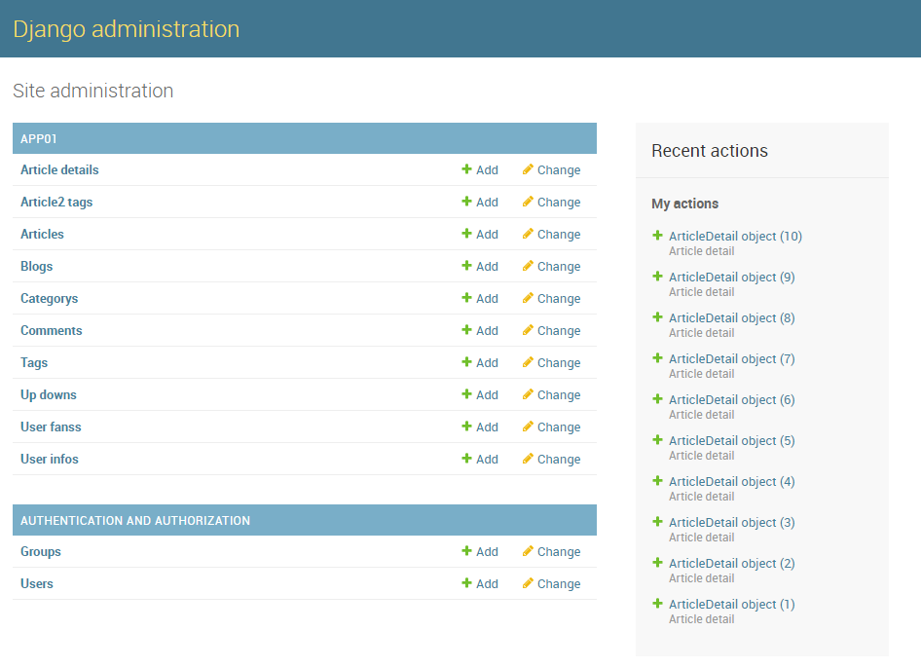Viewport: 921px width, 668px height.
Task: Click the Recent actions heading
Action: (710, 151)
